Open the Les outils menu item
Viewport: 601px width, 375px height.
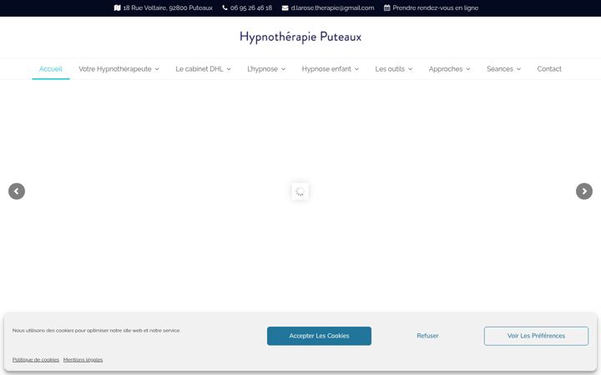pyautogui.click(x=390, y=69)
